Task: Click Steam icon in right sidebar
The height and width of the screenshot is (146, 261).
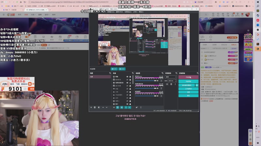Action: tap(258, 15)
